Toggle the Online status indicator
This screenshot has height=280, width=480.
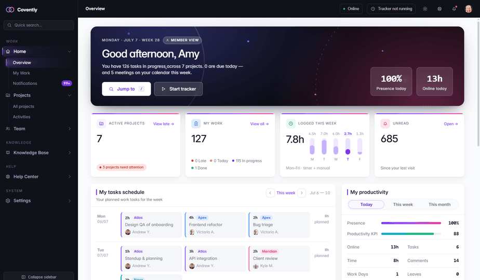pos(351,9)
